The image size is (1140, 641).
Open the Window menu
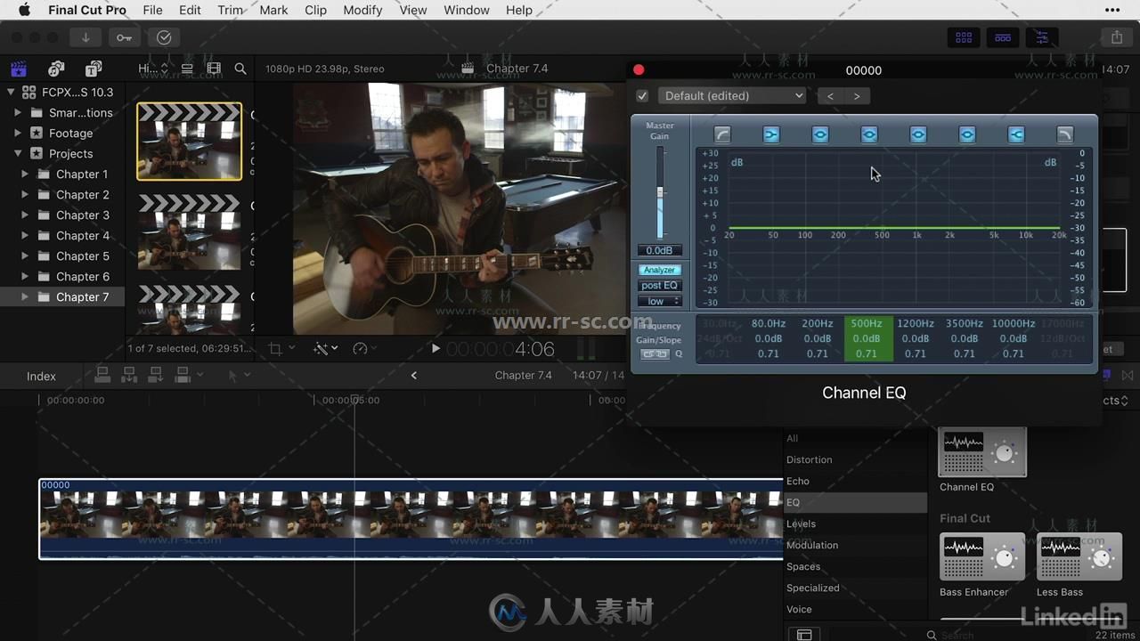coord(467,10)
